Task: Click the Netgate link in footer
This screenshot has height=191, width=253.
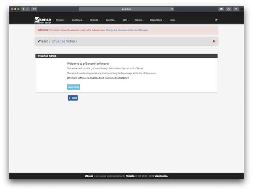Action: (x=130, y=176)
